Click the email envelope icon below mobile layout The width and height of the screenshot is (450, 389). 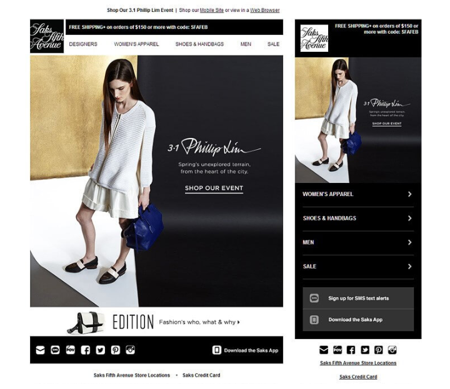pos(324,350)
